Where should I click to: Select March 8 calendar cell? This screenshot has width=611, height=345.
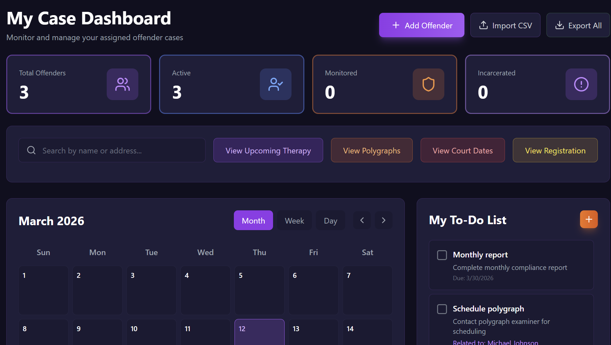[43, 332]
